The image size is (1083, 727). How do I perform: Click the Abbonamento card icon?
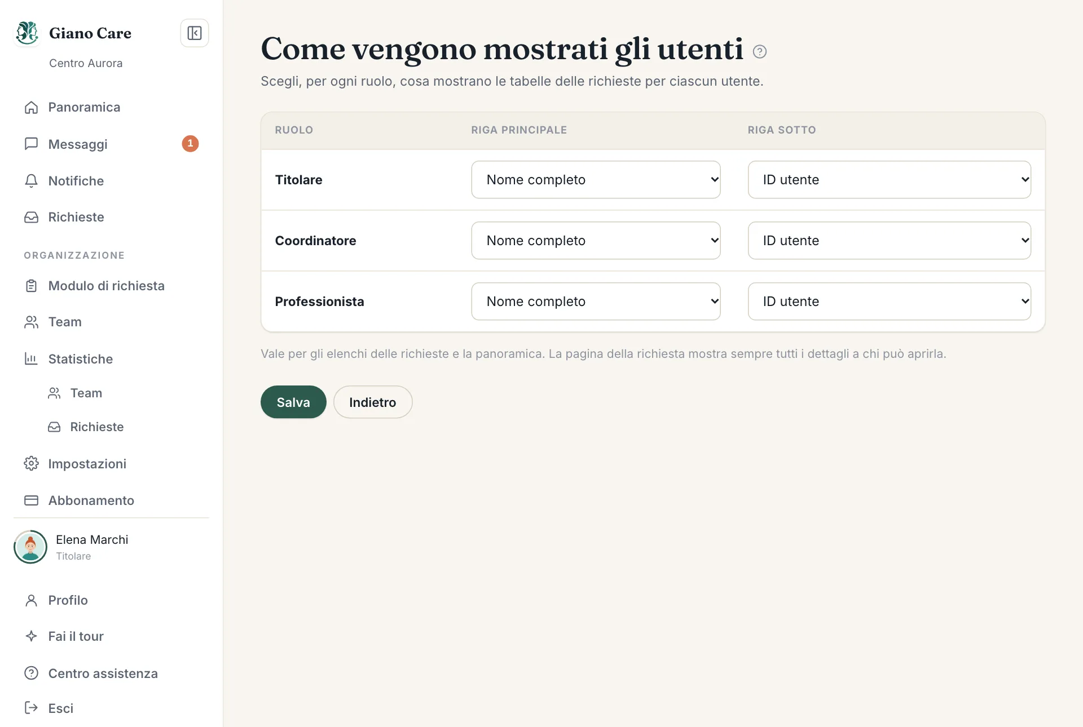32,500
